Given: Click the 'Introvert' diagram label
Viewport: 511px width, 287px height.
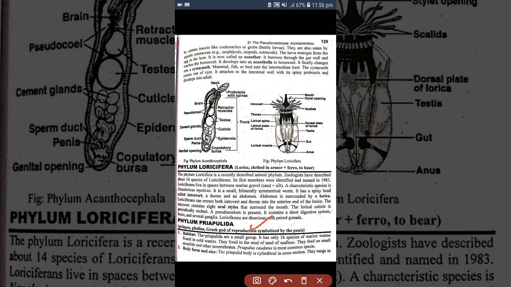Looking at the screenshot, I should coord(257,104).
